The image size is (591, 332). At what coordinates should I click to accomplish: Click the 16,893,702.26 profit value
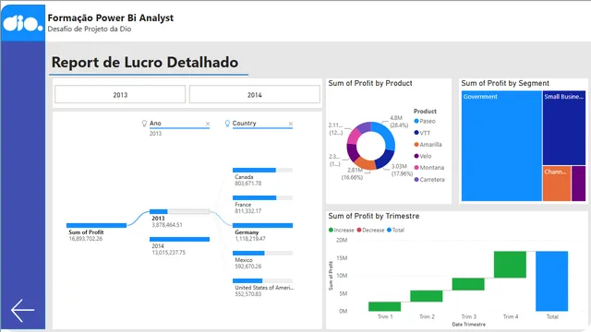point(86,239)
